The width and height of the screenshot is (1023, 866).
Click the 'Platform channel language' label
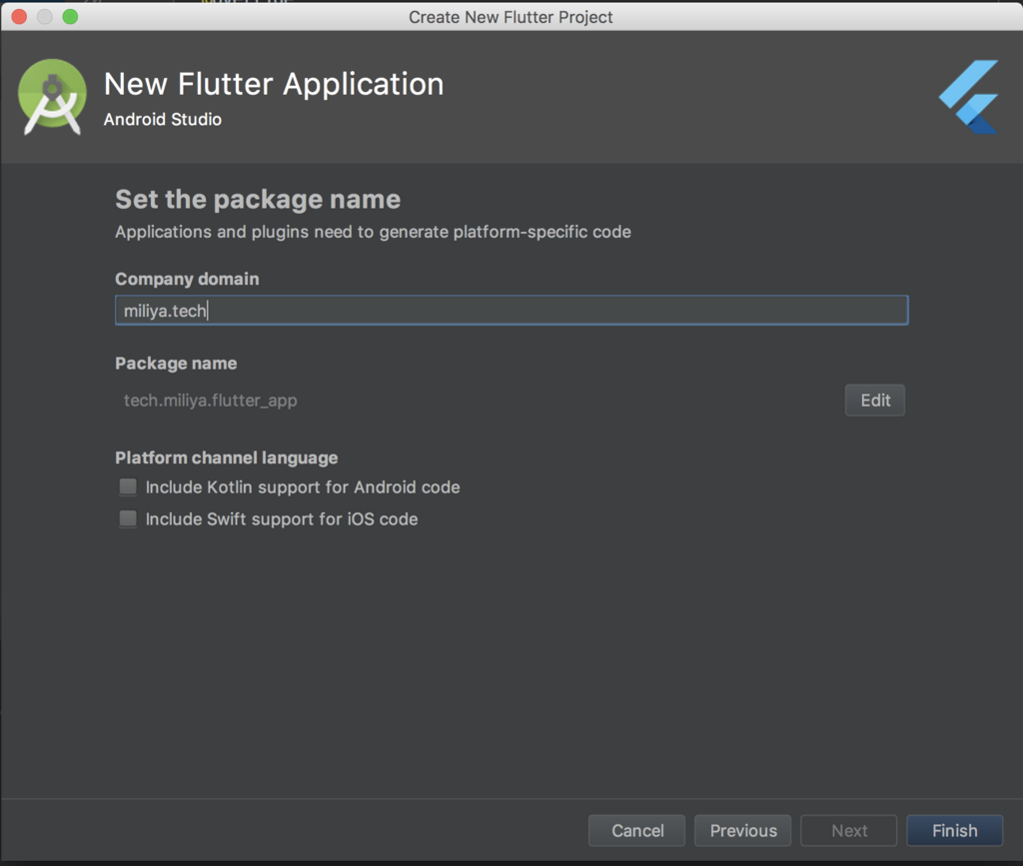point(227,457)
